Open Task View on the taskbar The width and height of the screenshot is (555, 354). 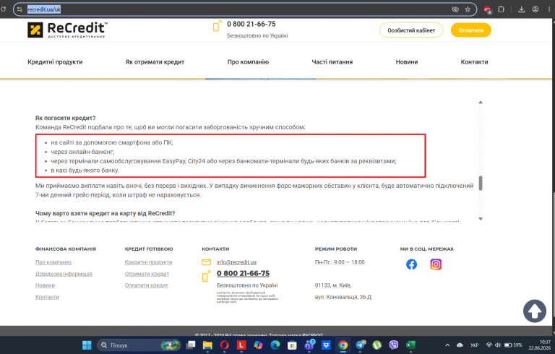pyautogui.click(x=191, y=345)
